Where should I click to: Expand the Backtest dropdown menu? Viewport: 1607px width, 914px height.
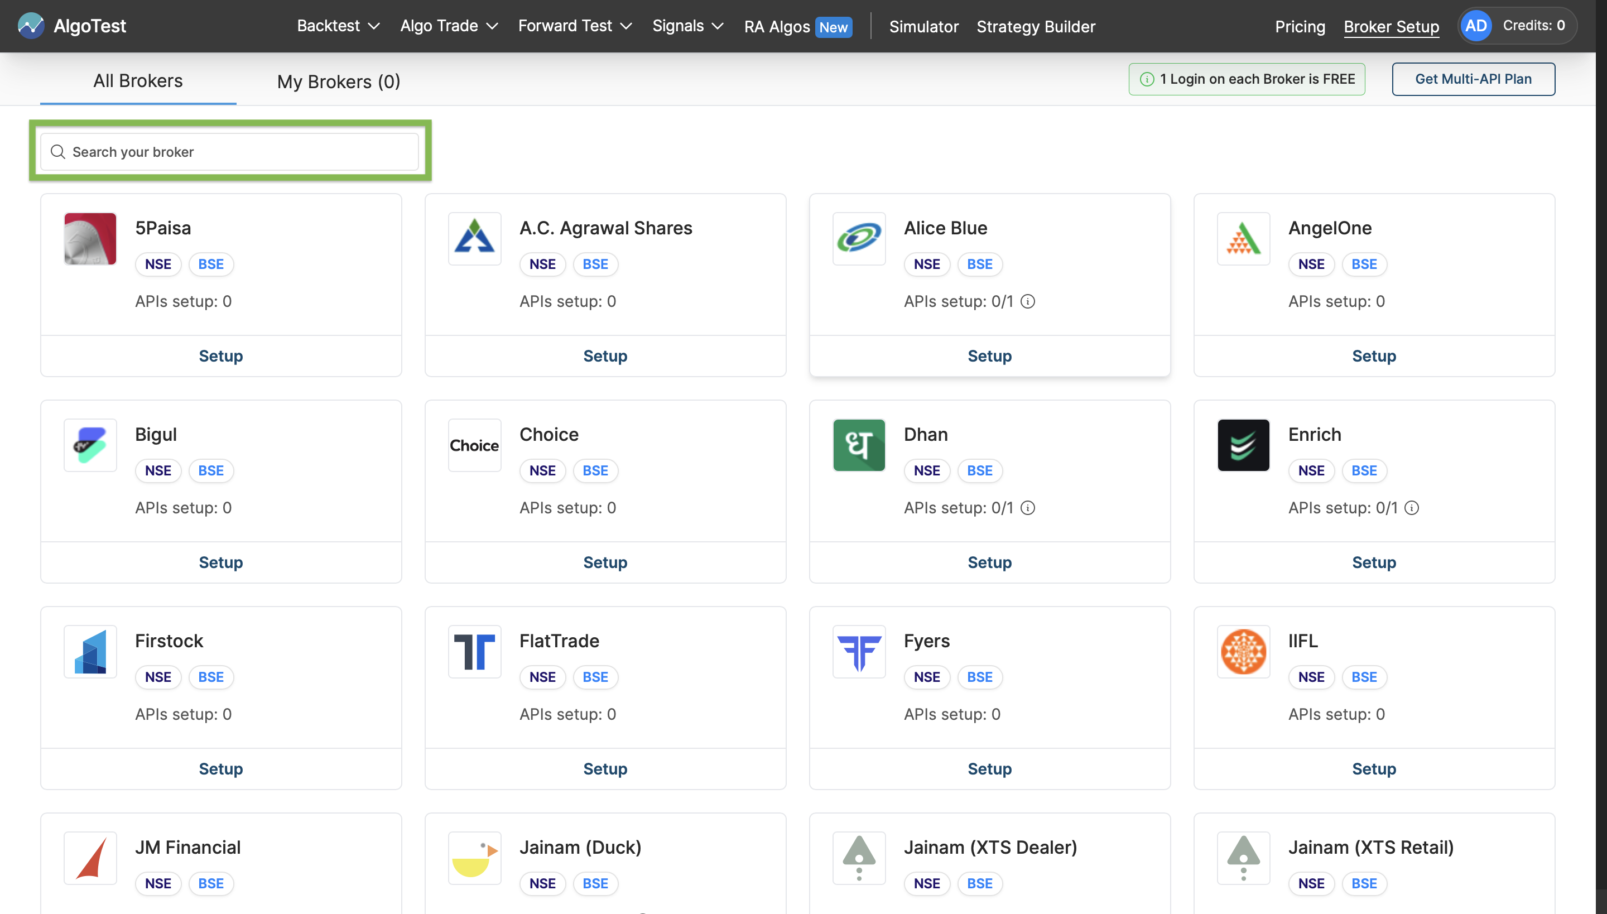click(x=338, y=26)
